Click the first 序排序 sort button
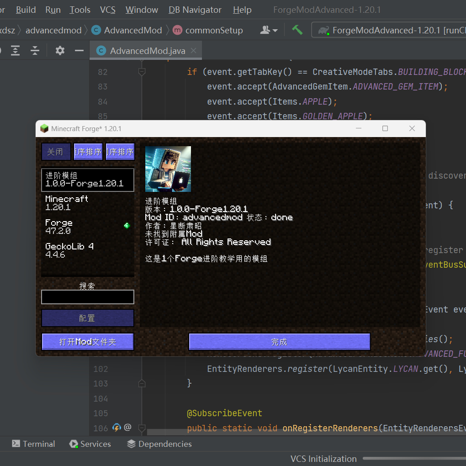 pyautogui.click(x=88, y=152)
